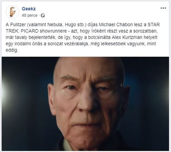Viewport: 171px width, 152px height.
Task: Click the last word 'eddig.' of the post
Action: point(12,50)
